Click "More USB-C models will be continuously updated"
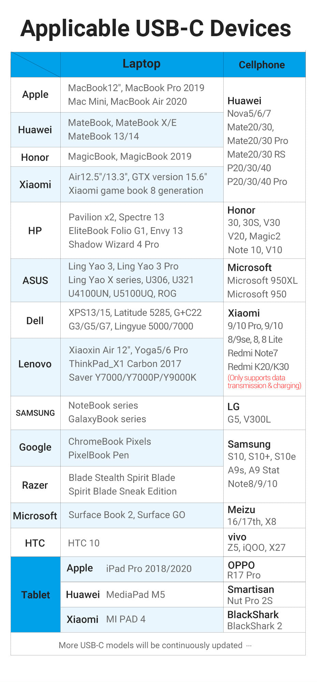This screenshot has width=317, height=682. coord(150,645)
